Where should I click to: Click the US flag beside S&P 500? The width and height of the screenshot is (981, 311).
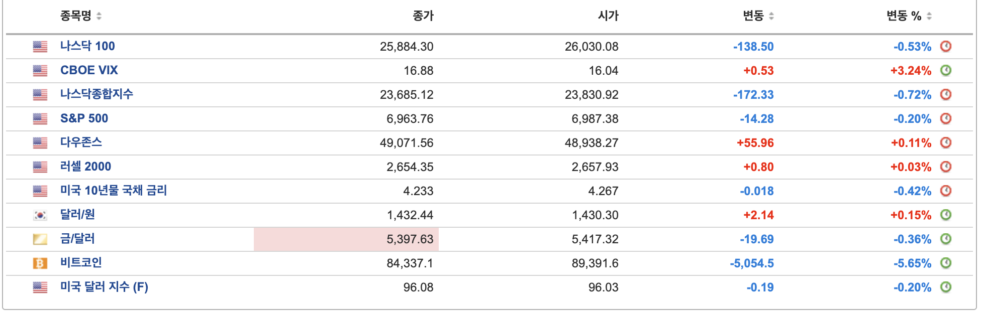click(x=39, y=118)
